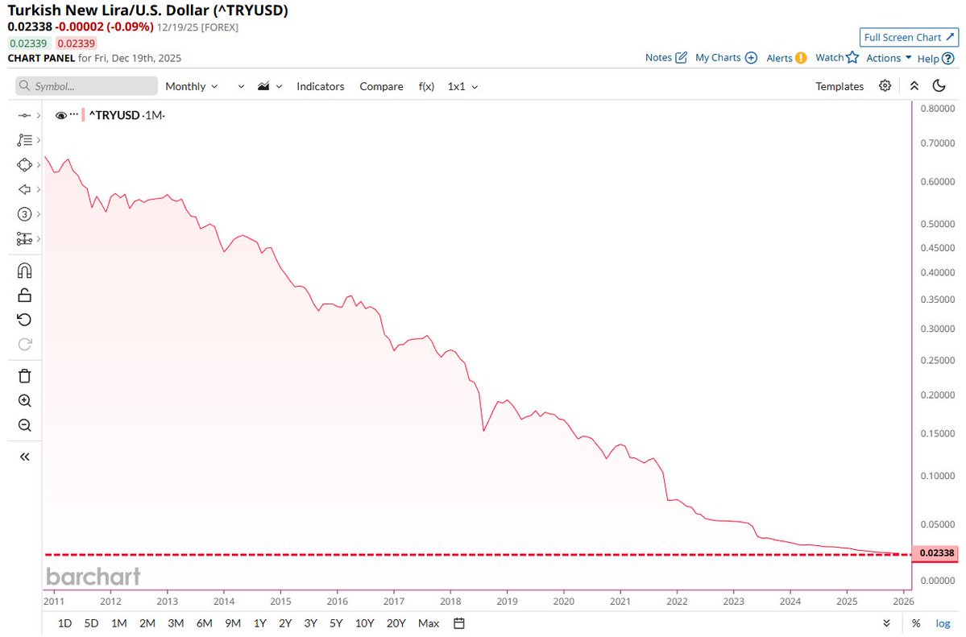This screenshot has width=966, height=637.
Task: Toggle the lock drawings padlock
Action: point(25,296)
